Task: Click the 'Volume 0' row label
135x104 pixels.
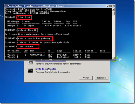Action: pos(13,55)
